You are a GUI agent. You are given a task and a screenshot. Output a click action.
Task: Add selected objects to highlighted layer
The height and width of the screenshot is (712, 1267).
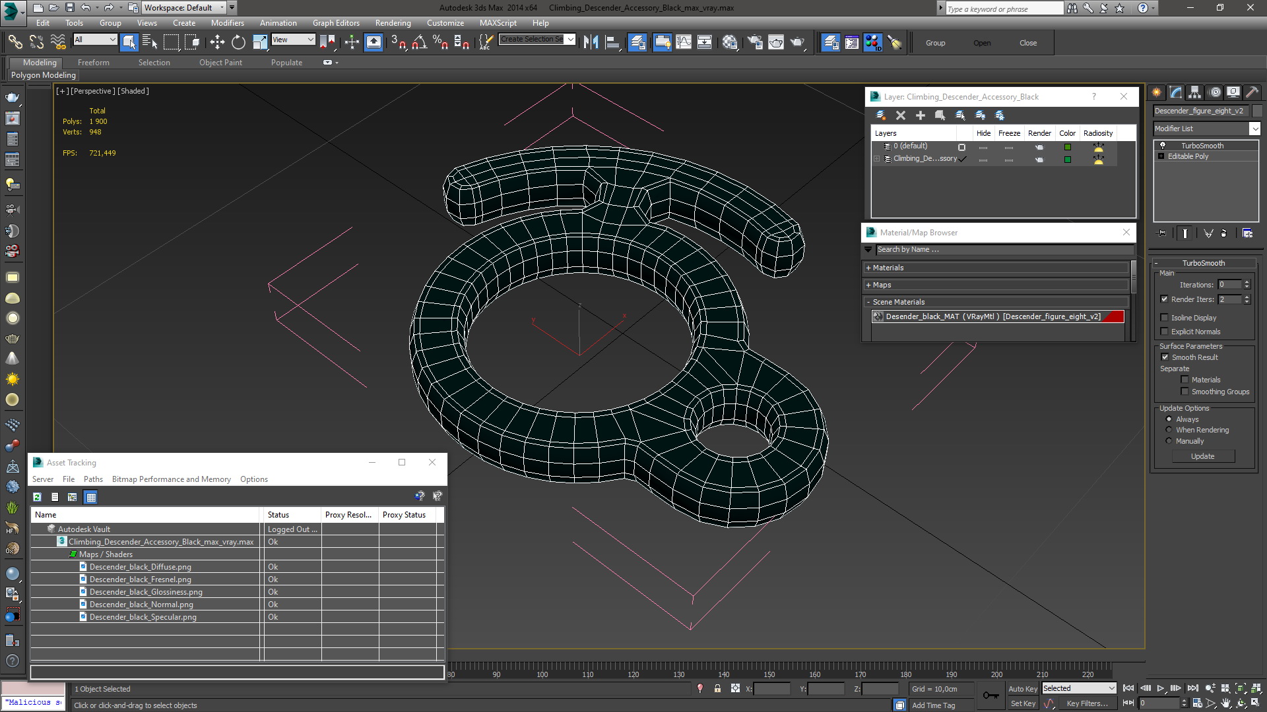(921, 115)
